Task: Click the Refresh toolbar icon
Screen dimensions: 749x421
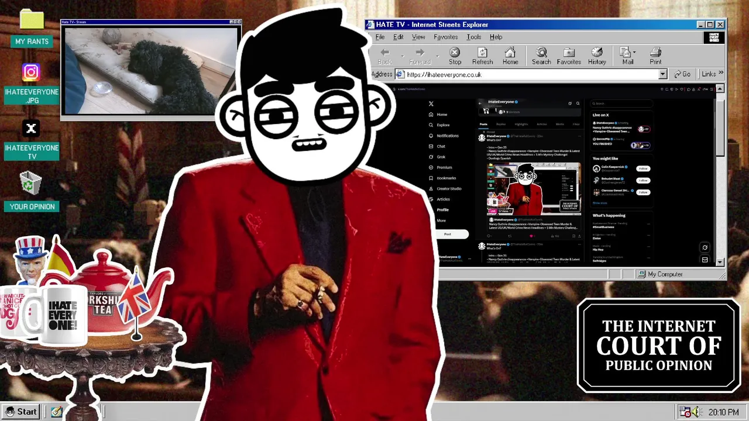Action: coord(482,52)
